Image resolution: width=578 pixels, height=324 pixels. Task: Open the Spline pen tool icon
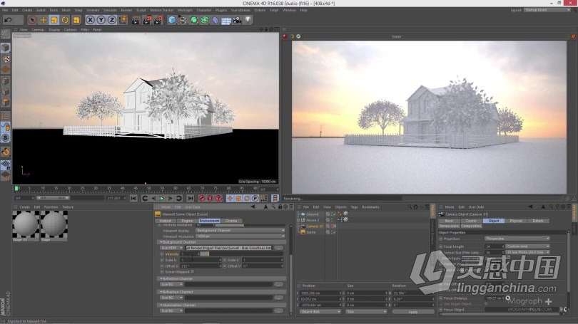[183, 20]
